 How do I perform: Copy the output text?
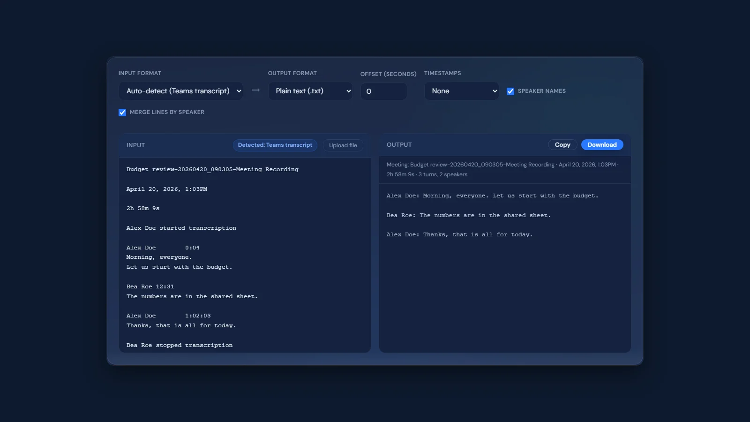[562, 145]
